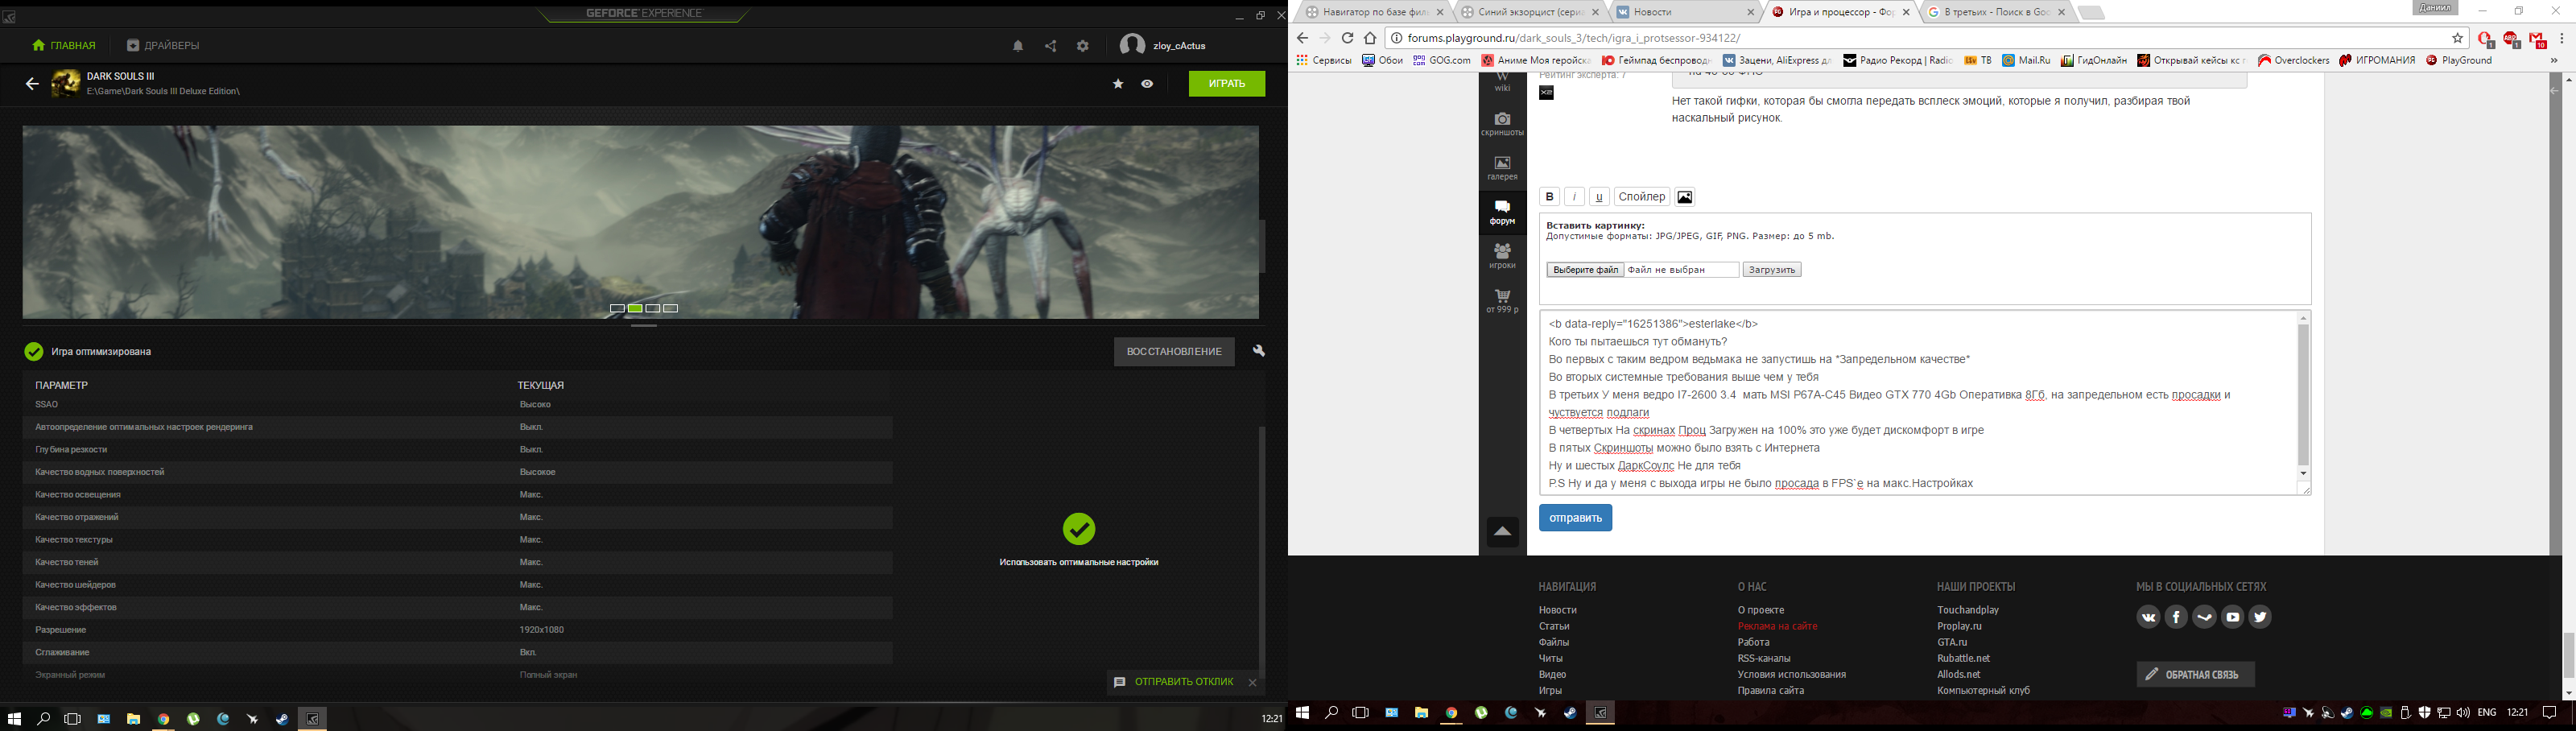Click the blue отправить button
This screenshot has width=2576, height=731.
click(x=1575, y=518)
